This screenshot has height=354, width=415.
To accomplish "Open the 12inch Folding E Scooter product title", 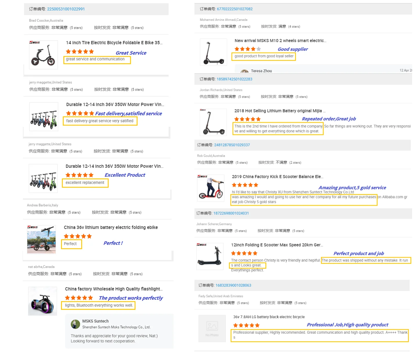I will [x=277, y=245].
